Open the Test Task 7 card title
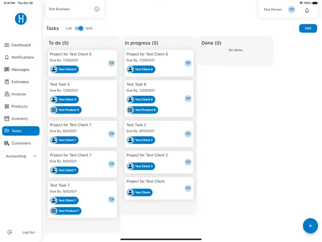322x242 pixels. [x=60, y=185]
